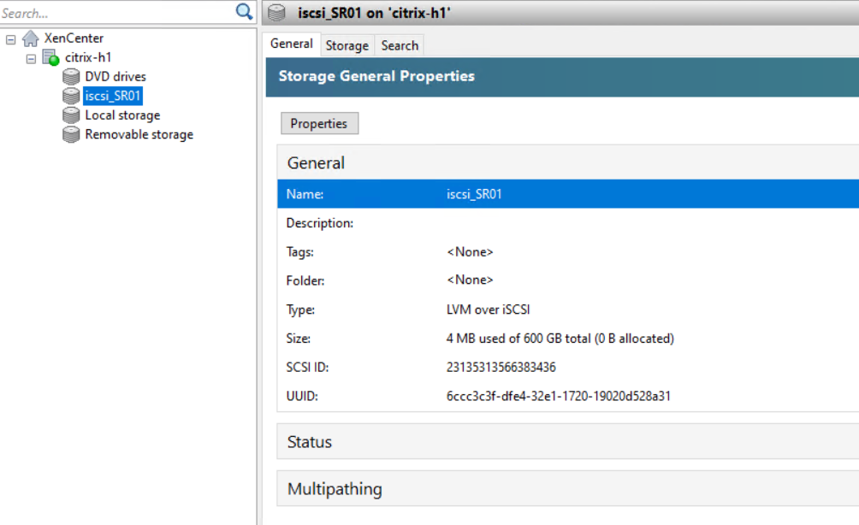Click the Tags value <None>

470,252
